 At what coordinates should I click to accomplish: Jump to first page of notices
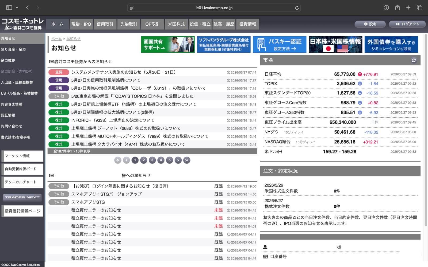coord(118,160)
